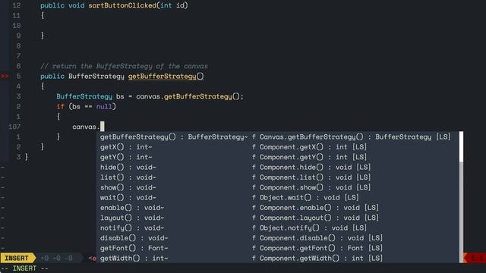Click the bs variable in the assignment line

(120, 96)
